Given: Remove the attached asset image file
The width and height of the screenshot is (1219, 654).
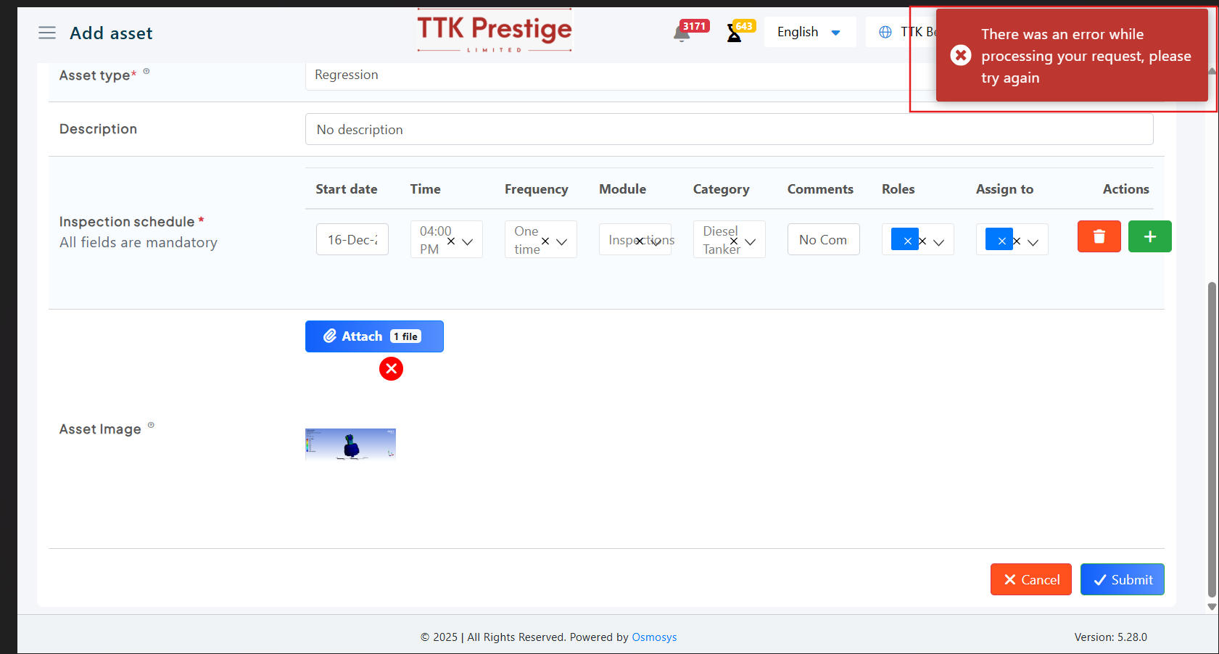Looking at the screenshot, I should click(x=391, y=369).
